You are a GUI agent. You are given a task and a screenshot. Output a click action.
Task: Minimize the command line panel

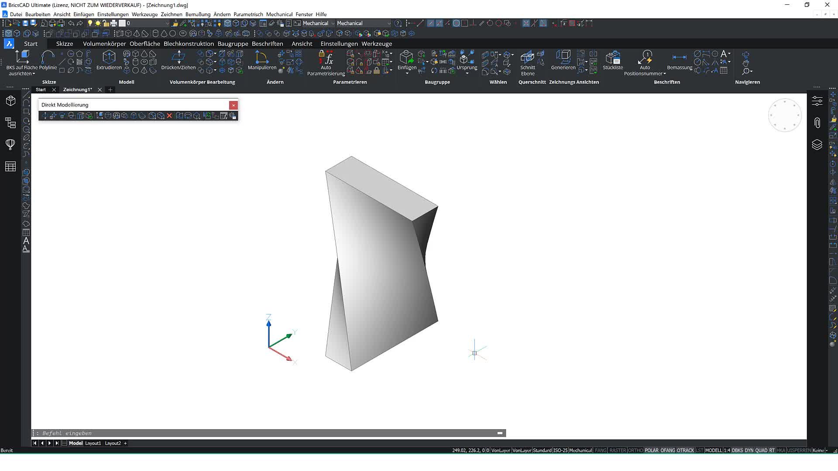(500, 433)
